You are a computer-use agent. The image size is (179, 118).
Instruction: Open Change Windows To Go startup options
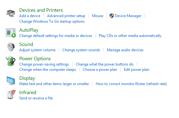click(52, 21)
